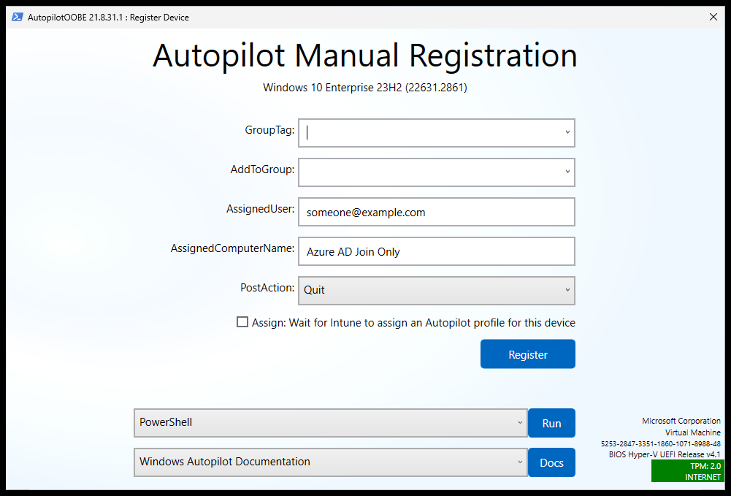The height and width of the screenshot is (496, 731).
Task: Click the Register button
Action: point(527,354)
